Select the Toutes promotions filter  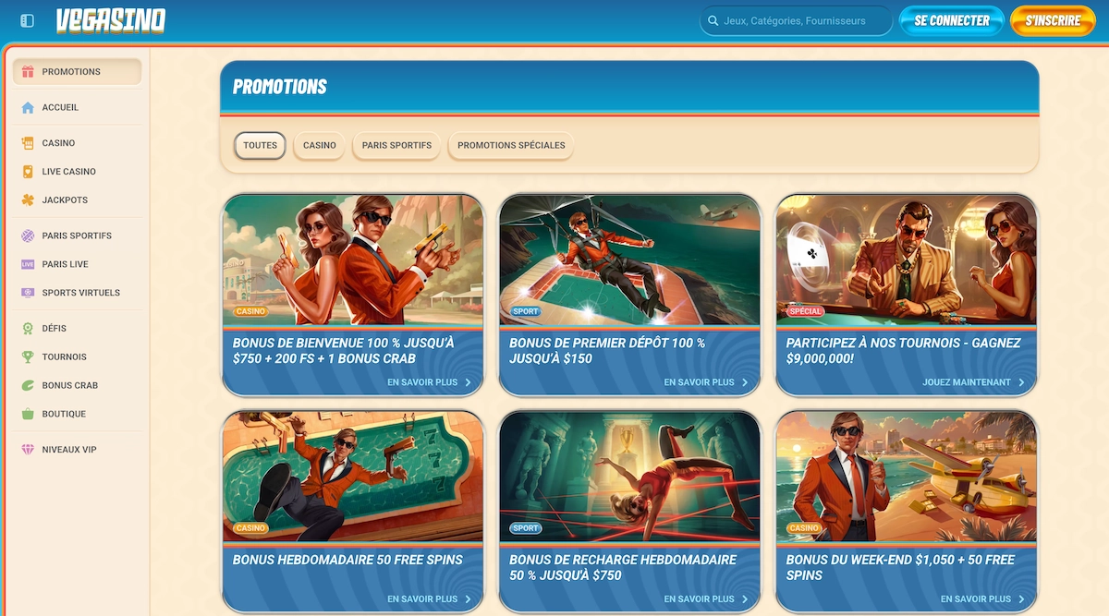click(259, 145)
